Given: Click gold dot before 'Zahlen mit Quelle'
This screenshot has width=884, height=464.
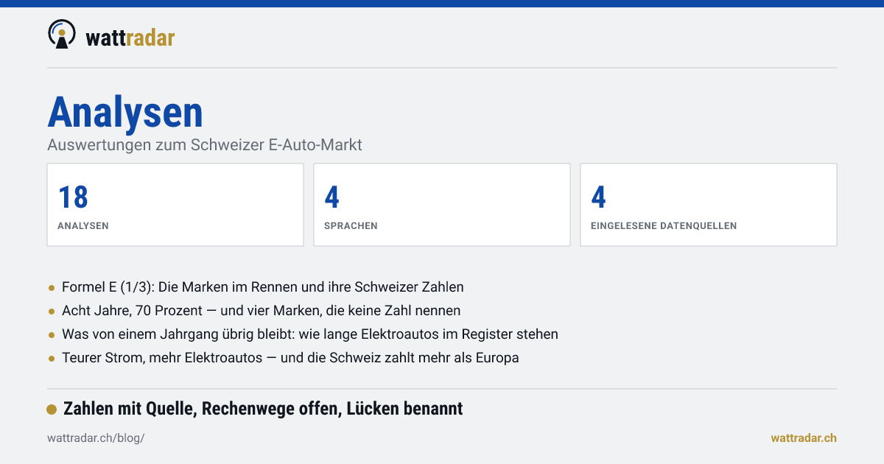Looking at the screenshot, I should pos(52,409).
